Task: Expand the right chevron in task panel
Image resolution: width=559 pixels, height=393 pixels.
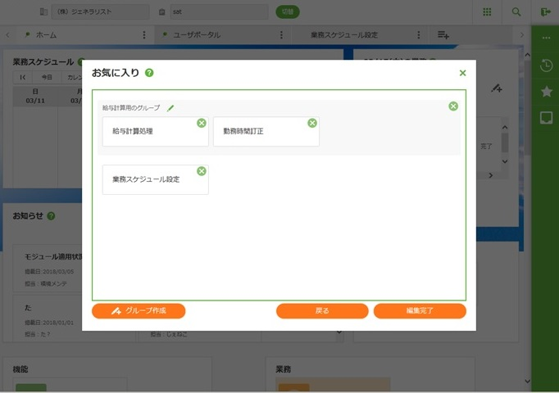Action: tap(490, 175)
